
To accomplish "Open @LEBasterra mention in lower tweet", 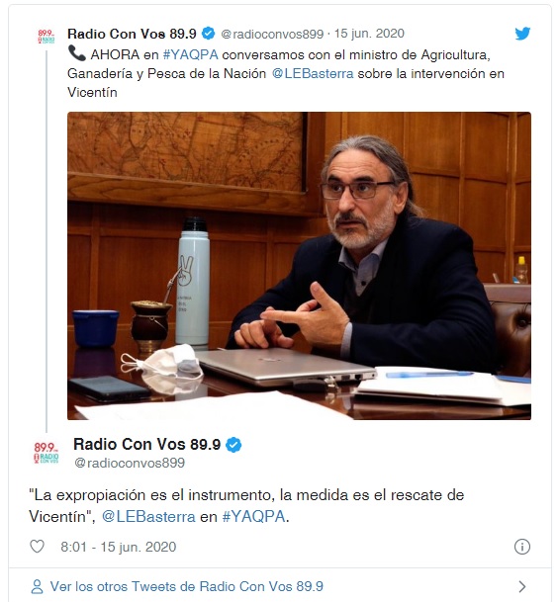I will point(148,516).
